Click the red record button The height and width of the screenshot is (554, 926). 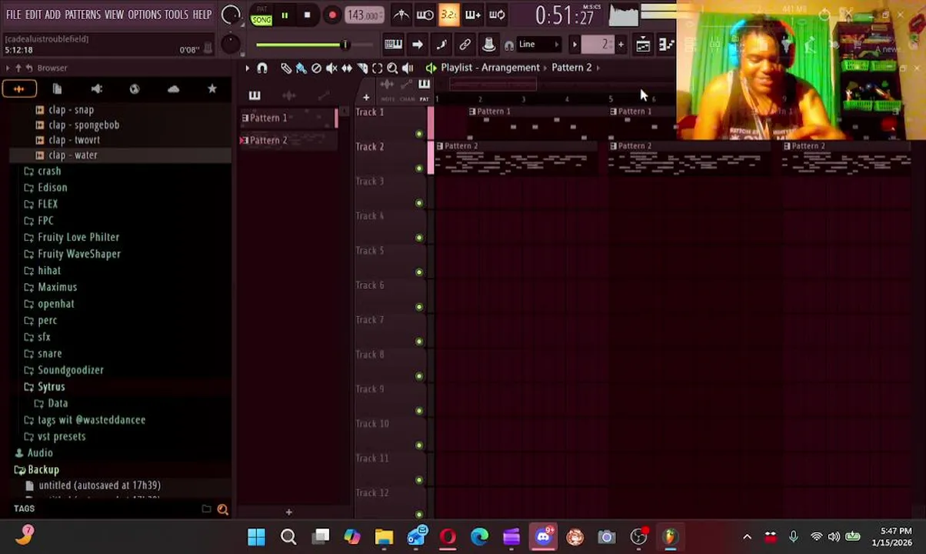(332, 15)
